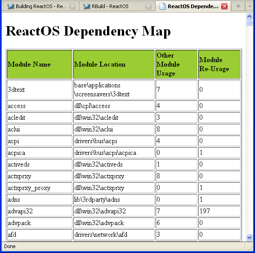
Task: Select the afd module name cell
Action: [x=40, y=235]
